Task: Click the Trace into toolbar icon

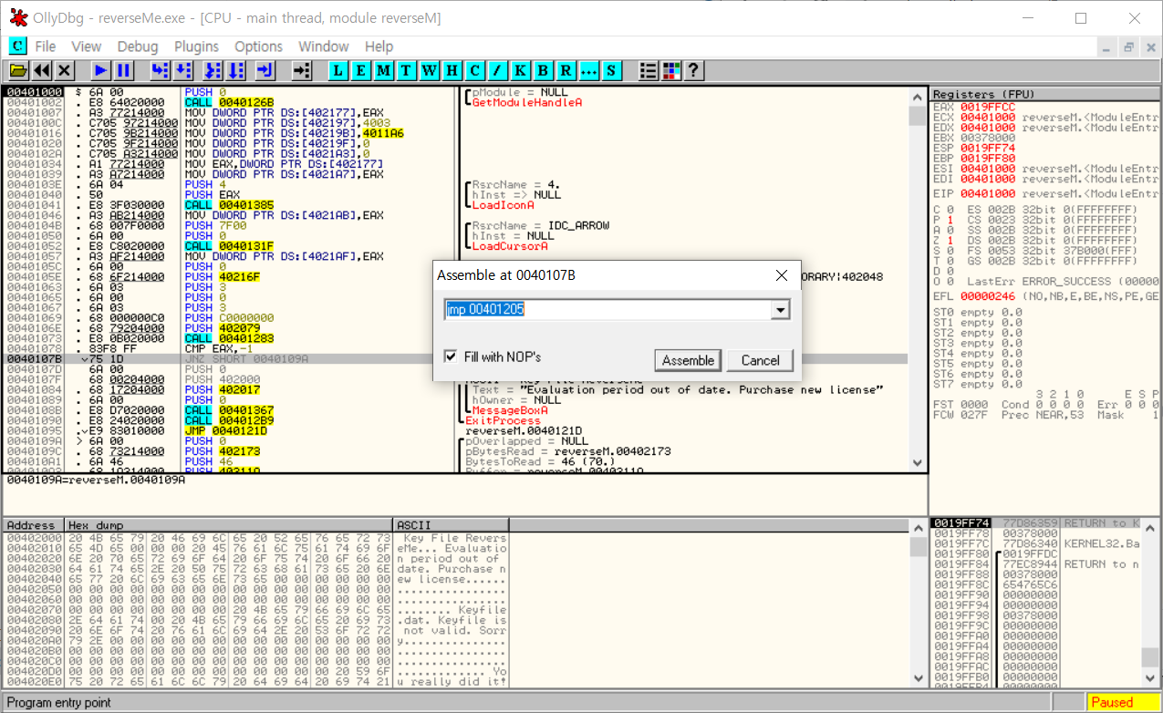Action: click(213, 70)
